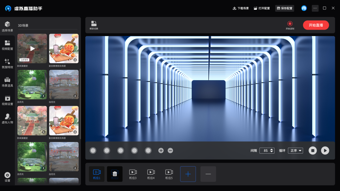Click the blue circular account icon in title bar
340x191 pixels.
pos(304,8)
